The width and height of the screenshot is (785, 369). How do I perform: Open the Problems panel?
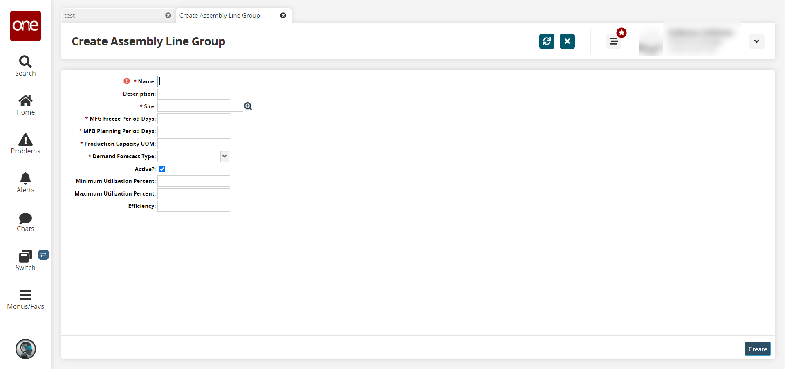25,144
